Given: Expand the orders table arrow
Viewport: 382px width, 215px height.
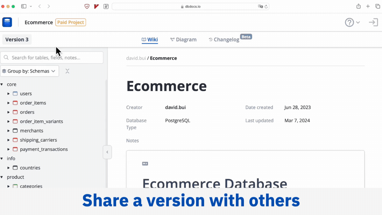Looking at the screenshot, I should pos(9,112).
